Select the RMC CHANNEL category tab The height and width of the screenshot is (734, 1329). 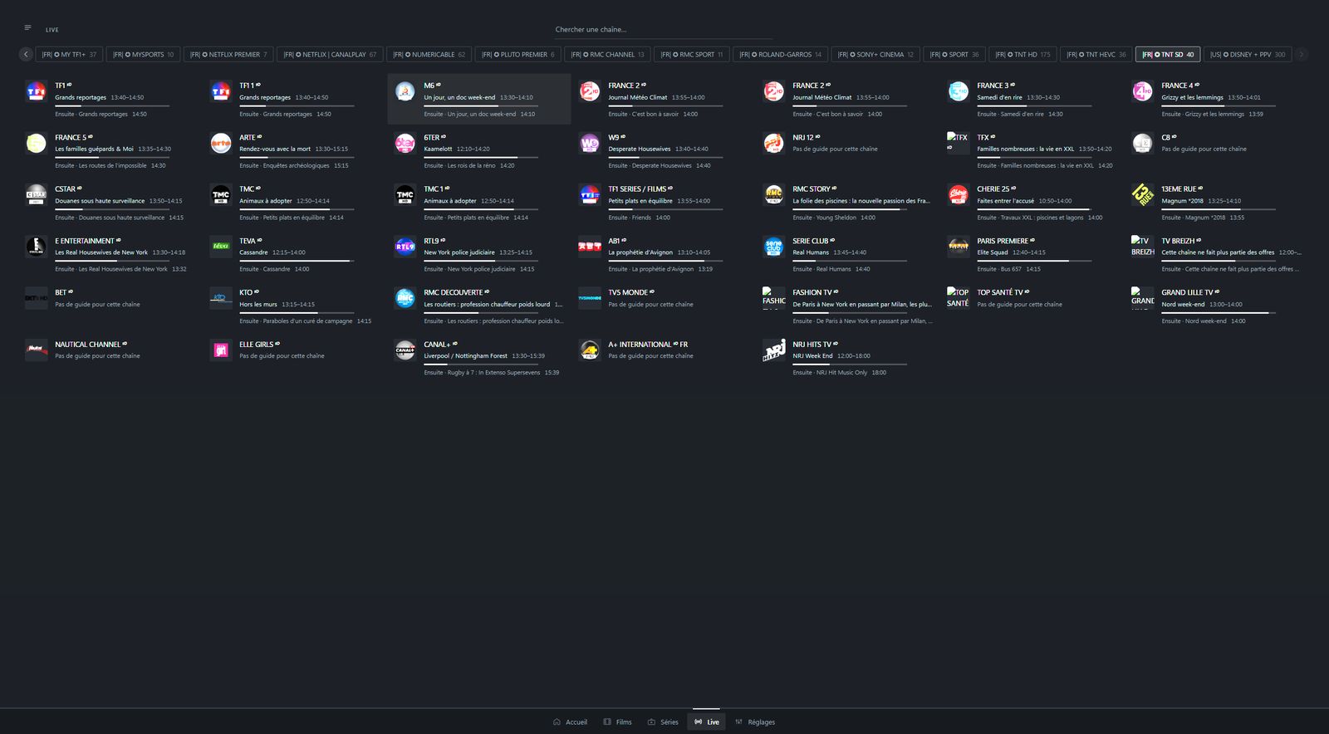coord(607,55)
